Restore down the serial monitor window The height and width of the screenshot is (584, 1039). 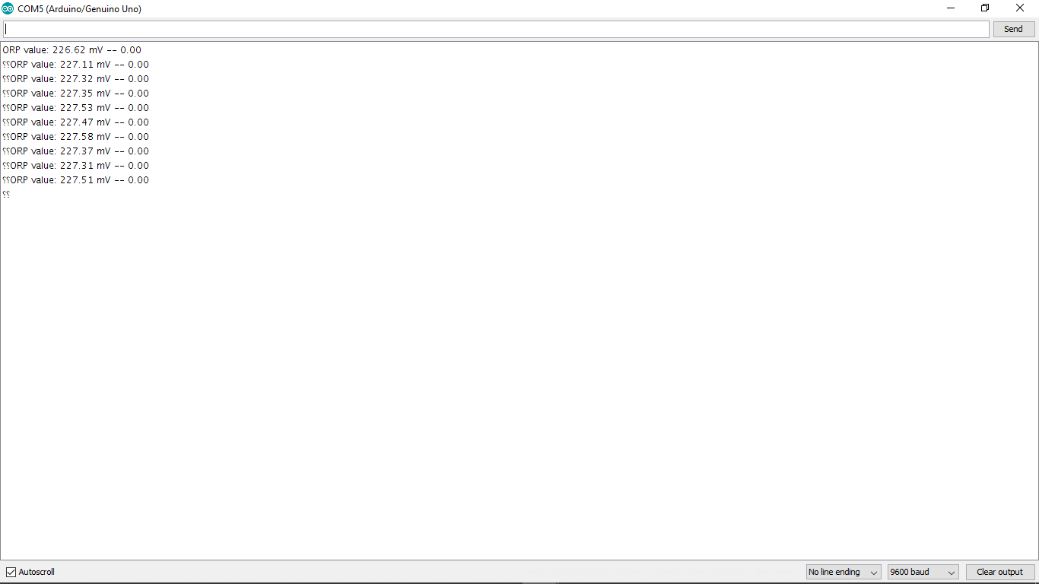tap(985, 8)
